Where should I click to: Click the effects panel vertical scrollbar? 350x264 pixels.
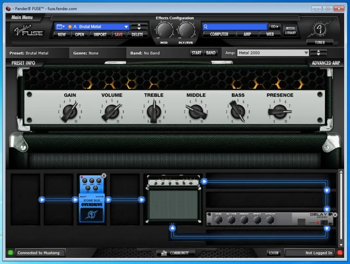click(x=341, y=208)
